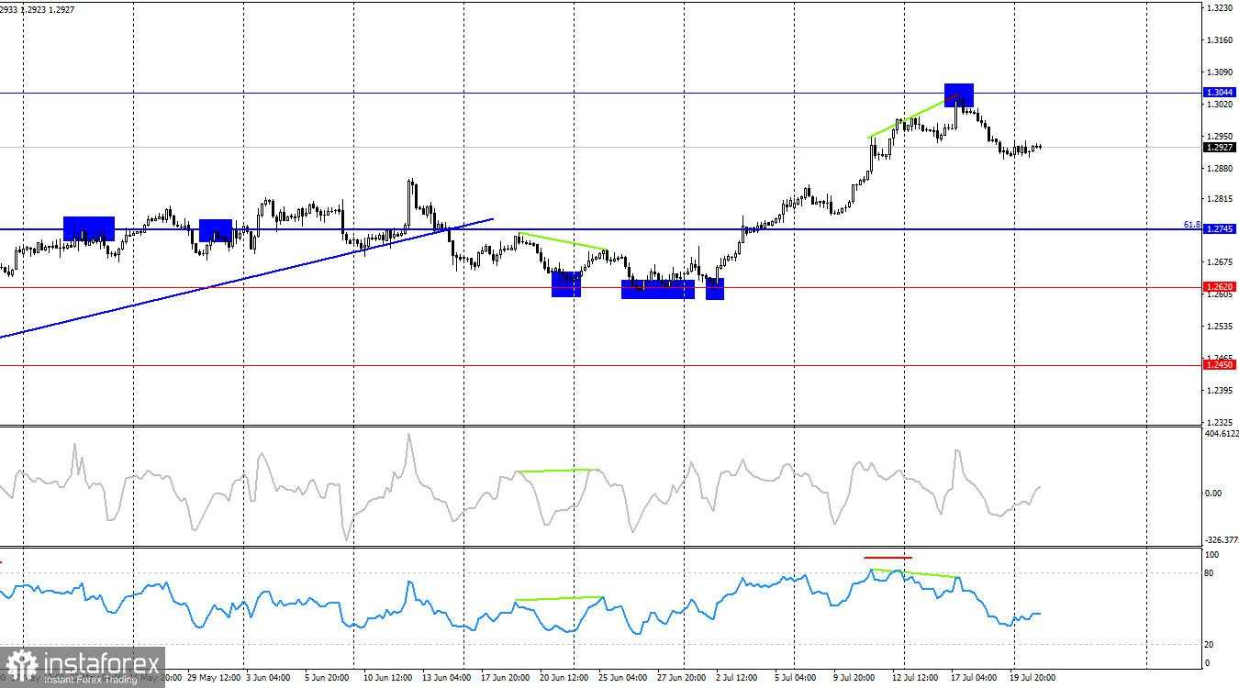This screenshot has width=1239, height=688.
Task: Select the red 1.2620 level price tag
Action: pos(1220,287)
